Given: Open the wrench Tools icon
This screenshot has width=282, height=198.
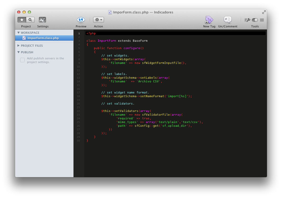Looking at the screenshot, I should (247, 20).
